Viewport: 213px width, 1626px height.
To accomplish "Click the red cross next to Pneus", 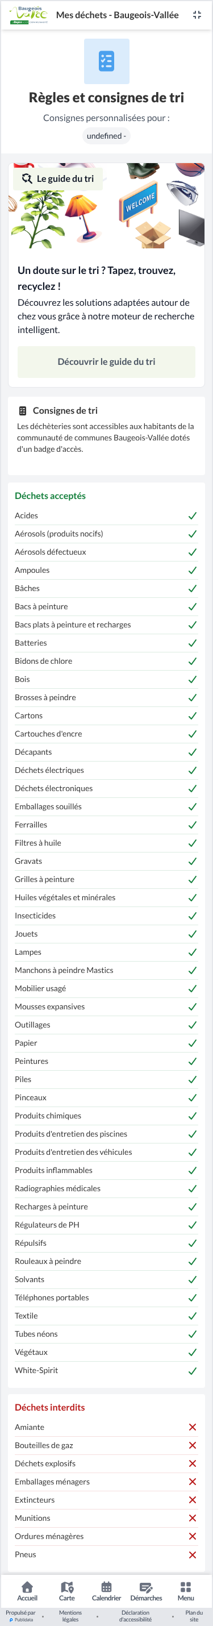I will [x=192, y=1554].
